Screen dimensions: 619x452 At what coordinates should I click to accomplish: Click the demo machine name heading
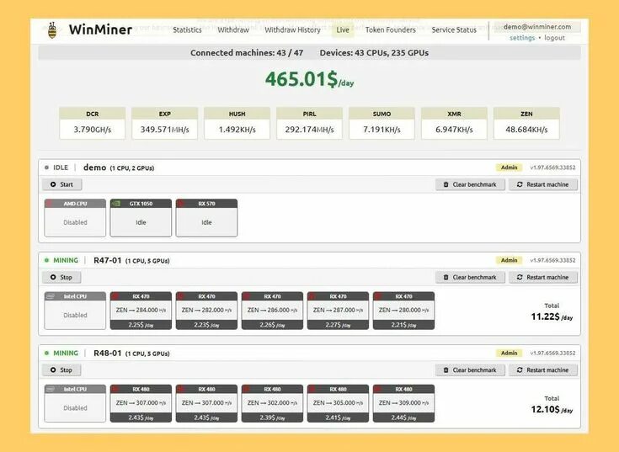(94, 168)
